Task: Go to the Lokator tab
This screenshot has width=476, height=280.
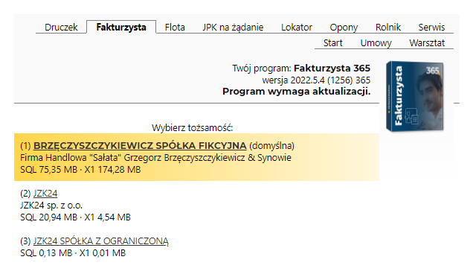Action: tap(297, 28)
